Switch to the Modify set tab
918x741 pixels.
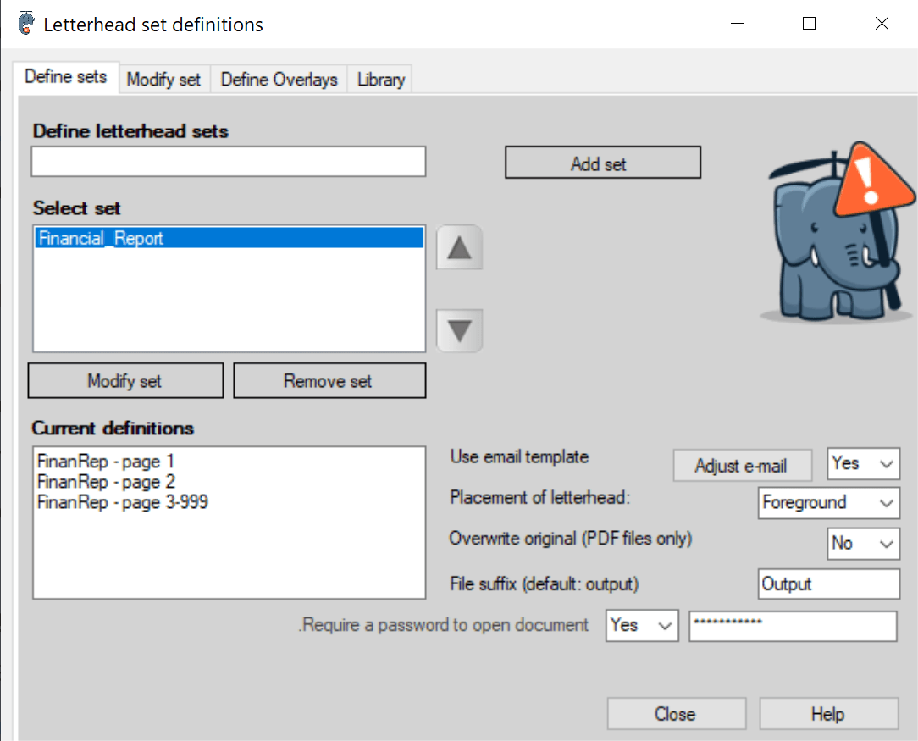pos(163,80)
